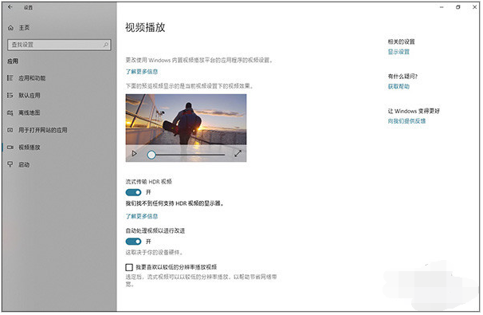The image size is (483, 315).
Task: Select the 默认应用 sidebar icon
Action: 10,95
